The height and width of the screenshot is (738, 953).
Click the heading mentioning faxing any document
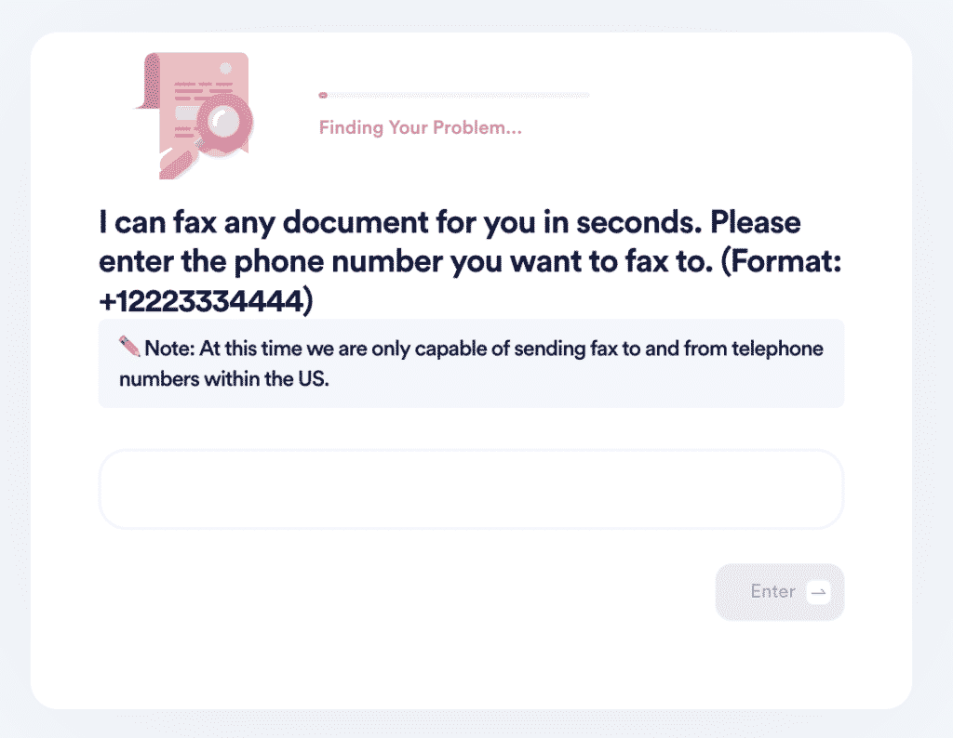click(x=450, y=222)
